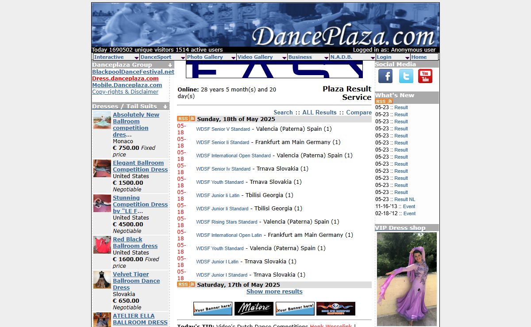Open the Interactive dropdown menu
Screen dimensions: 531x327
pos(116,57)
